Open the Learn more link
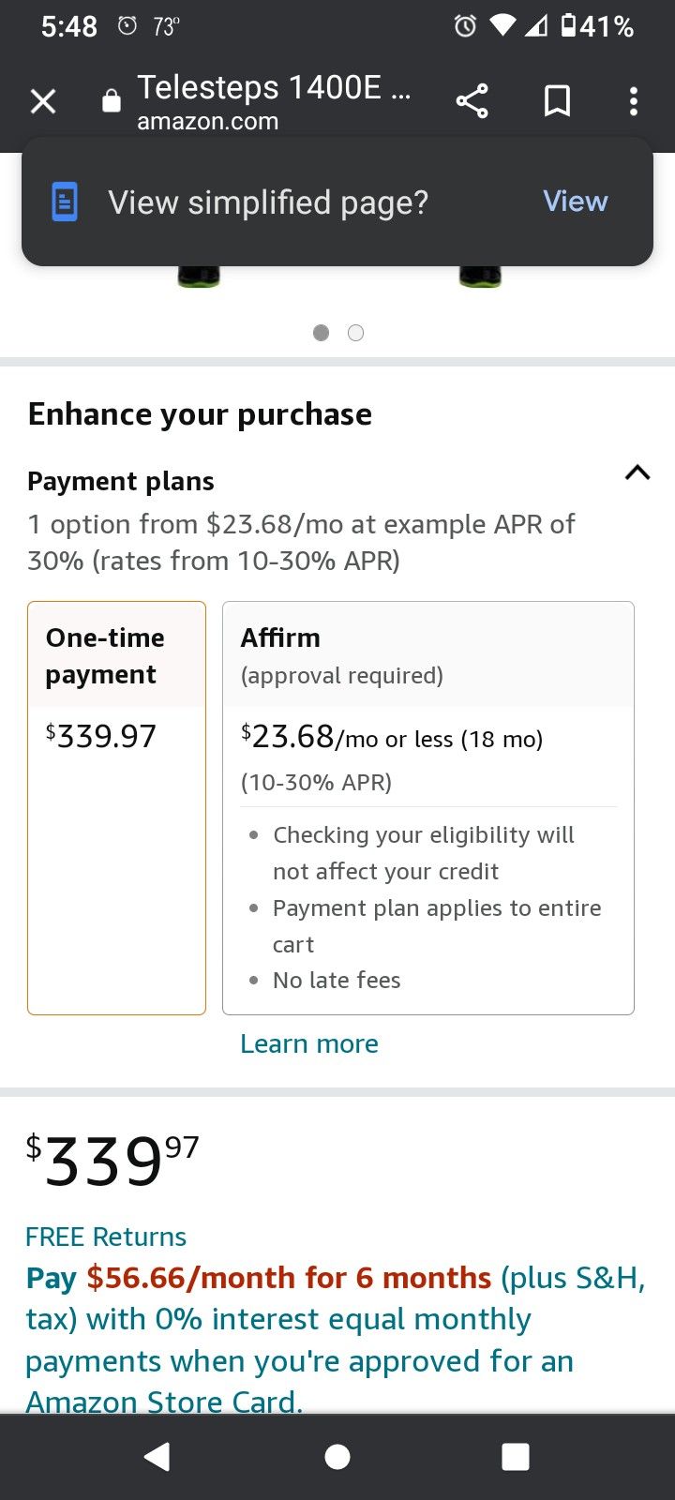Viewport: 675px width, 1500px height. coord(309,1043)
